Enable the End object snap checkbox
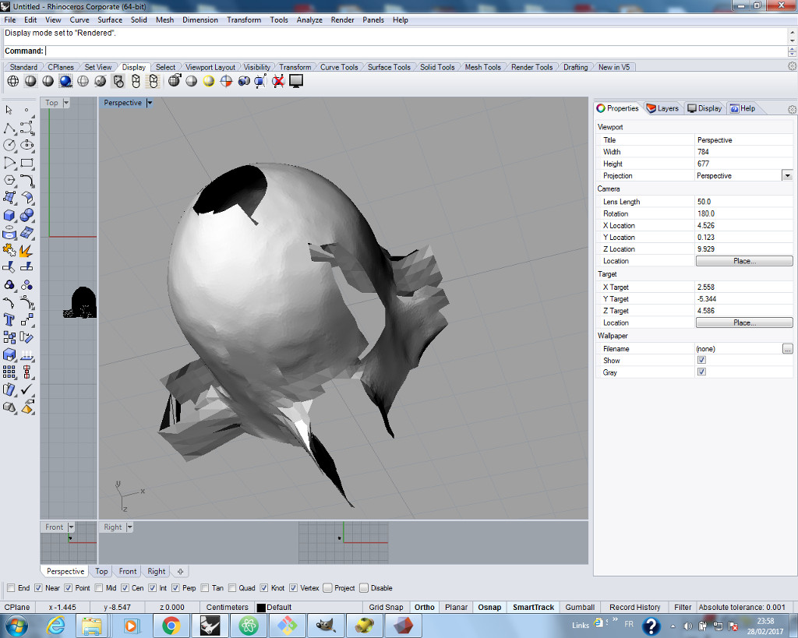The image size is (798, 638). click(10, 588)
